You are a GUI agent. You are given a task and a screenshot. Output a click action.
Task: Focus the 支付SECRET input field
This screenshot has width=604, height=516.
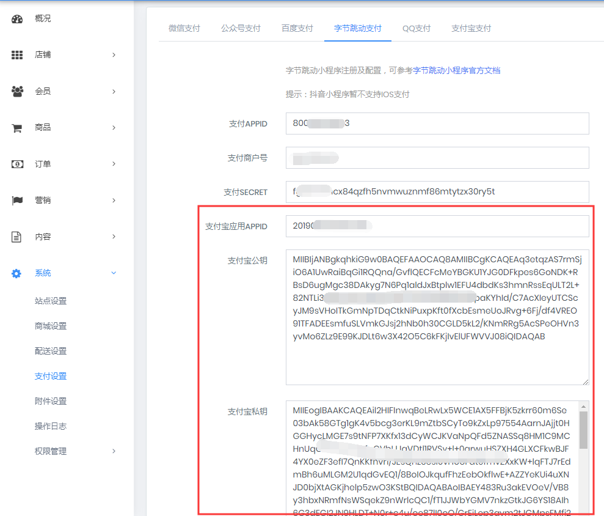click(x=437, y=192)
